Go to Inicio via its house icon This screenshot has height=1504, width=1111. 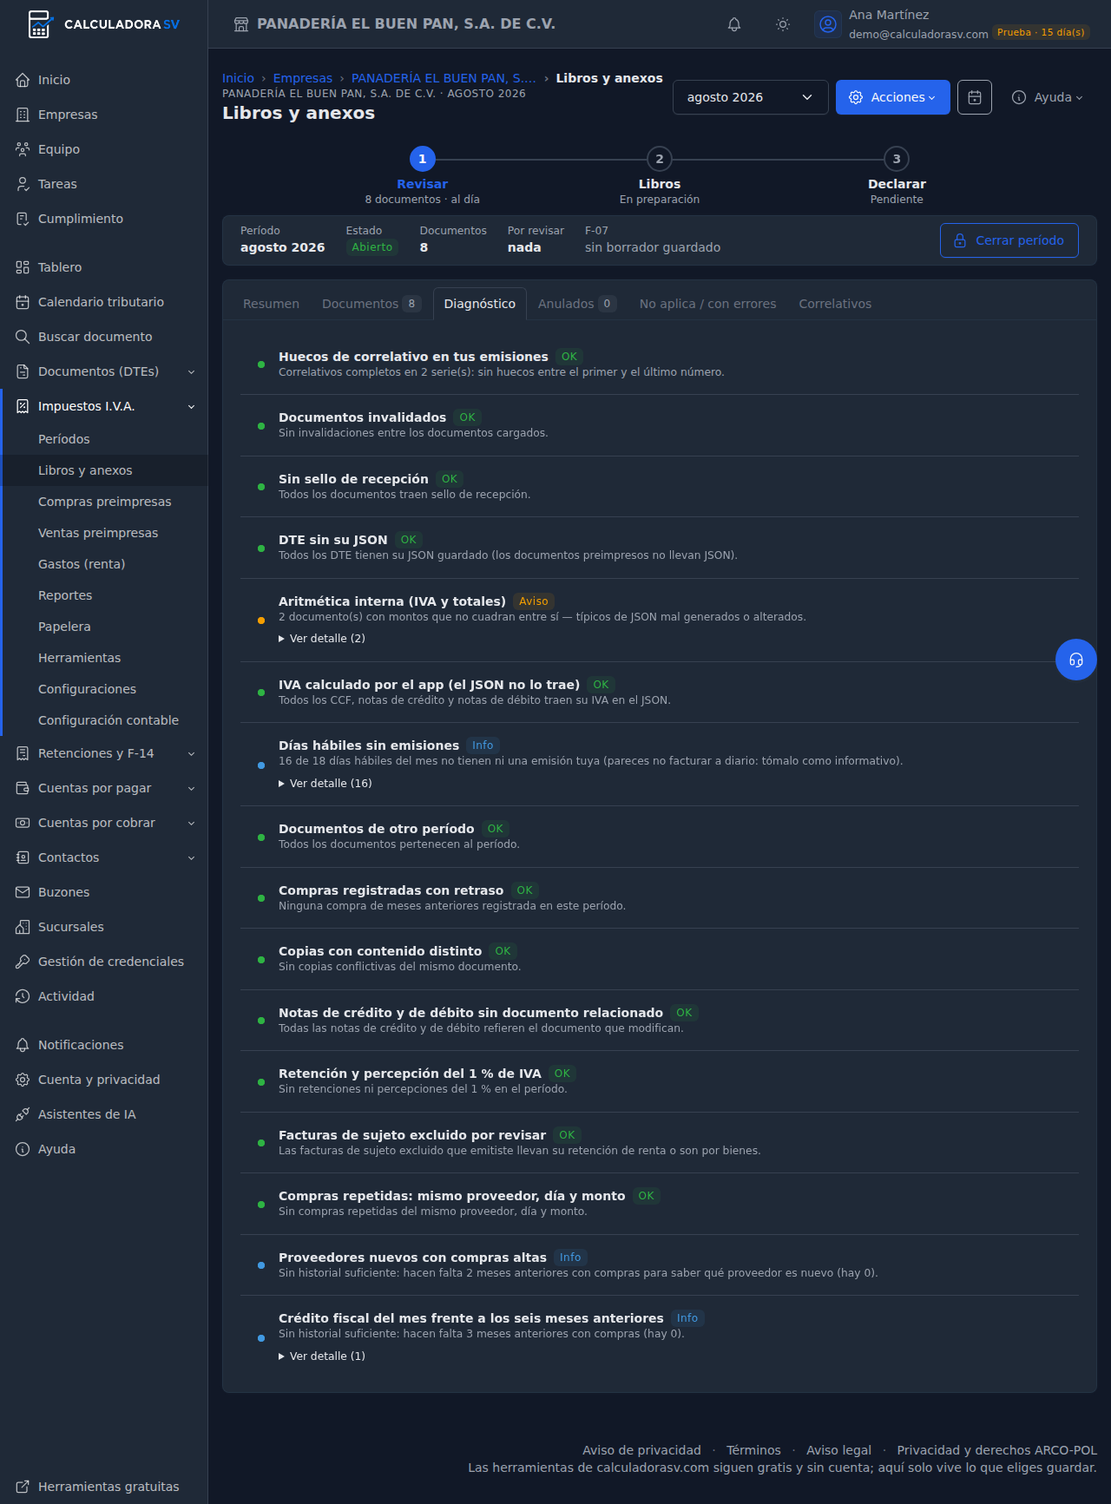23,80
